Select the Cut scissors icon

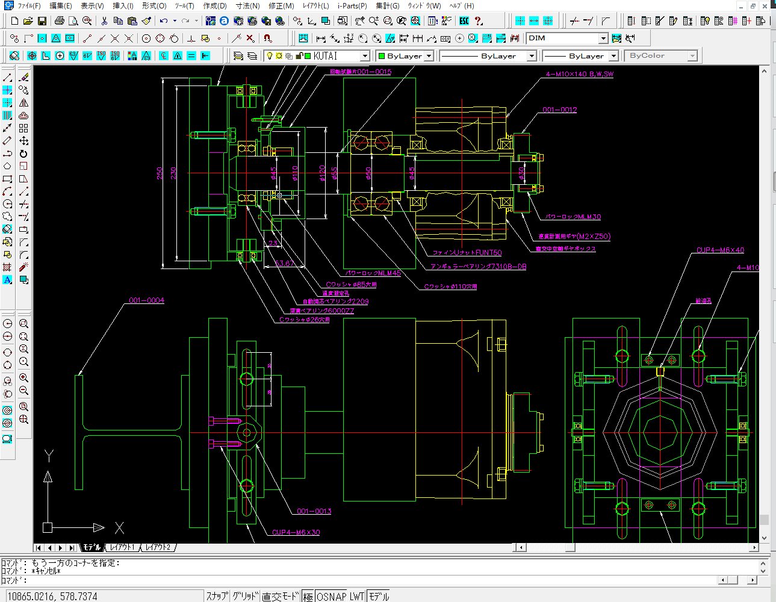pyautogui.click(x=104, y=21)
